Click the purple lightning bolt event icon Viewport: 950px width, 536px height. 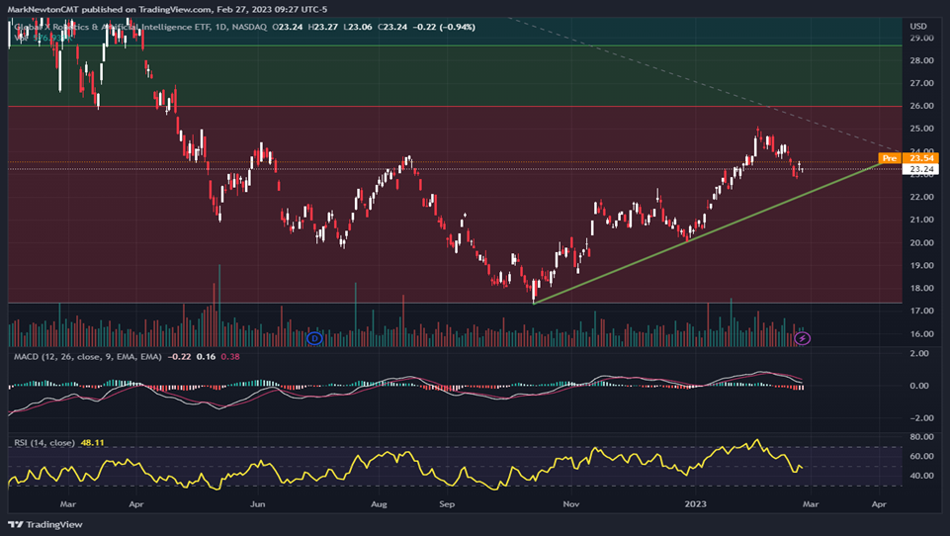802,338
